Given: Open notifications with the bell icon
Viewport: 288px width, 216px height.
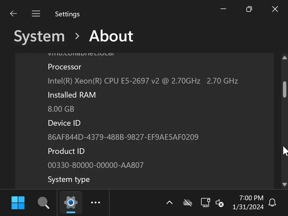Looking at the screenshot, I should click(272, 202).
